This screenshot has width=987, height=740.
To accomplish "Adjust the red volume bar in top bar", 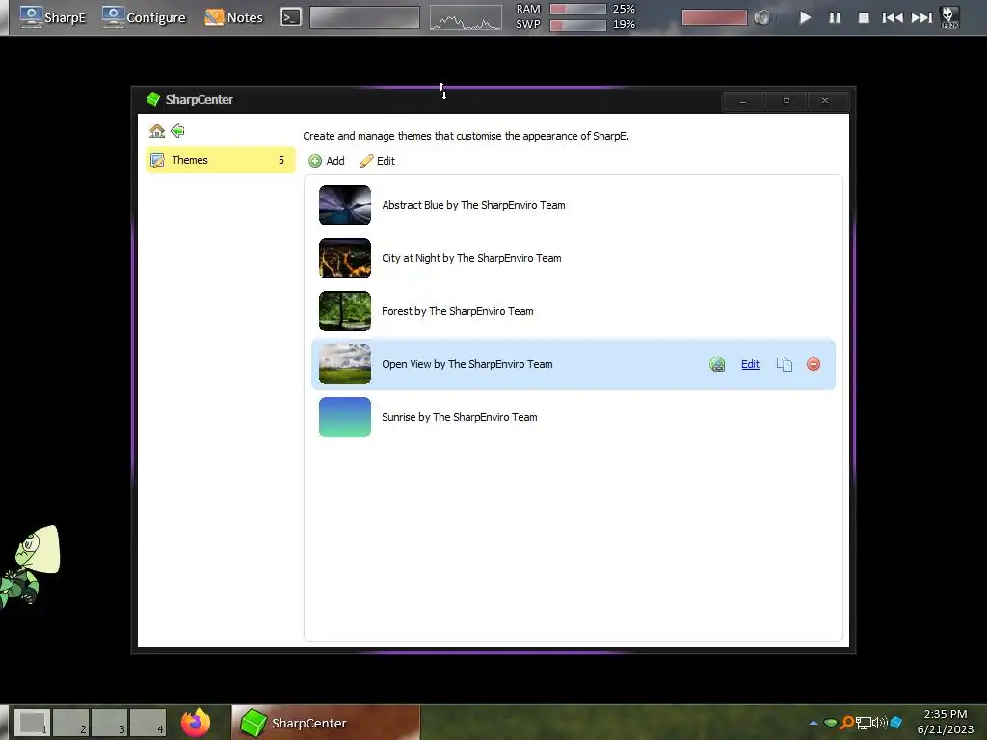I will coord(714,17).
